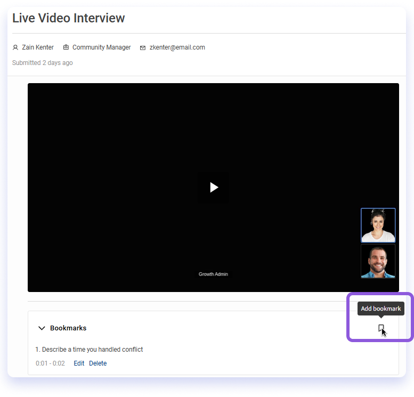Click the 'Submitted 2 days ago' text
This screenshot has height=397, width=414.
[43, 63]
